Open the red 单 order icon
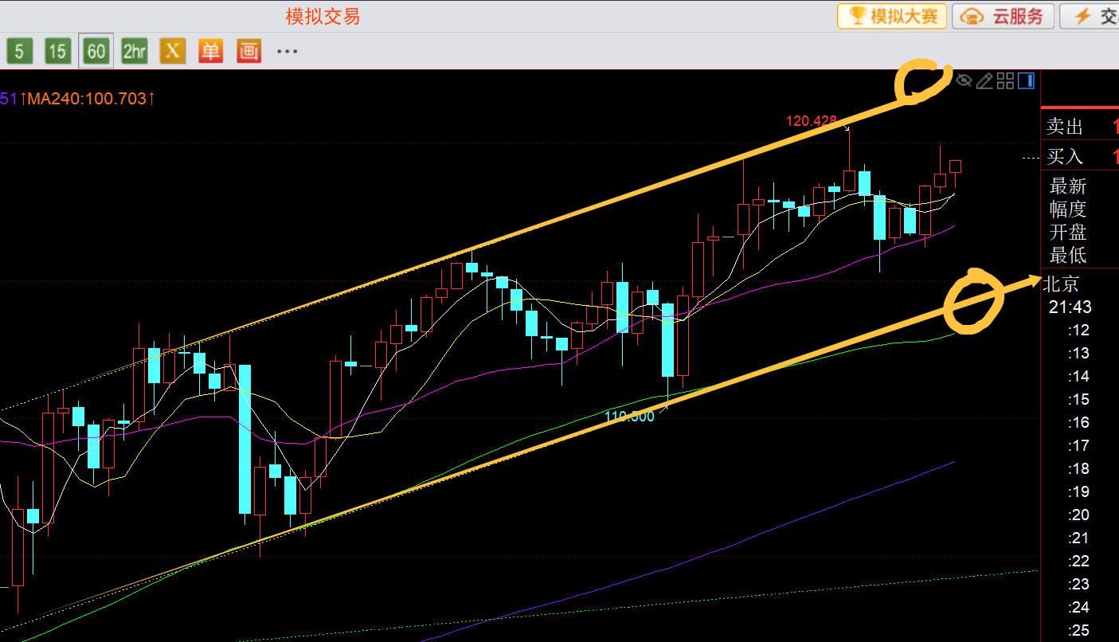 coord(210,53)
